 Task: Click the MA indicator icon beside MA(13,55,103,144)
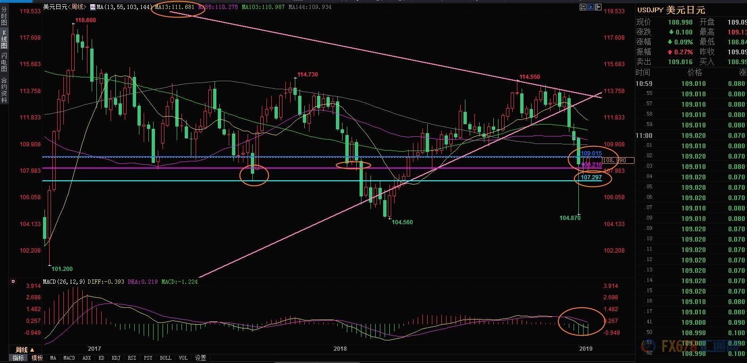[x=93, y=7]
